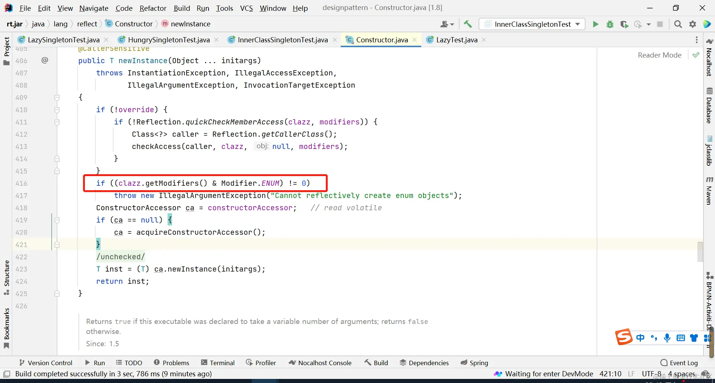Collapse fold marker at line 409
This screenshot has height=383, width=715.
click(57, 97)
